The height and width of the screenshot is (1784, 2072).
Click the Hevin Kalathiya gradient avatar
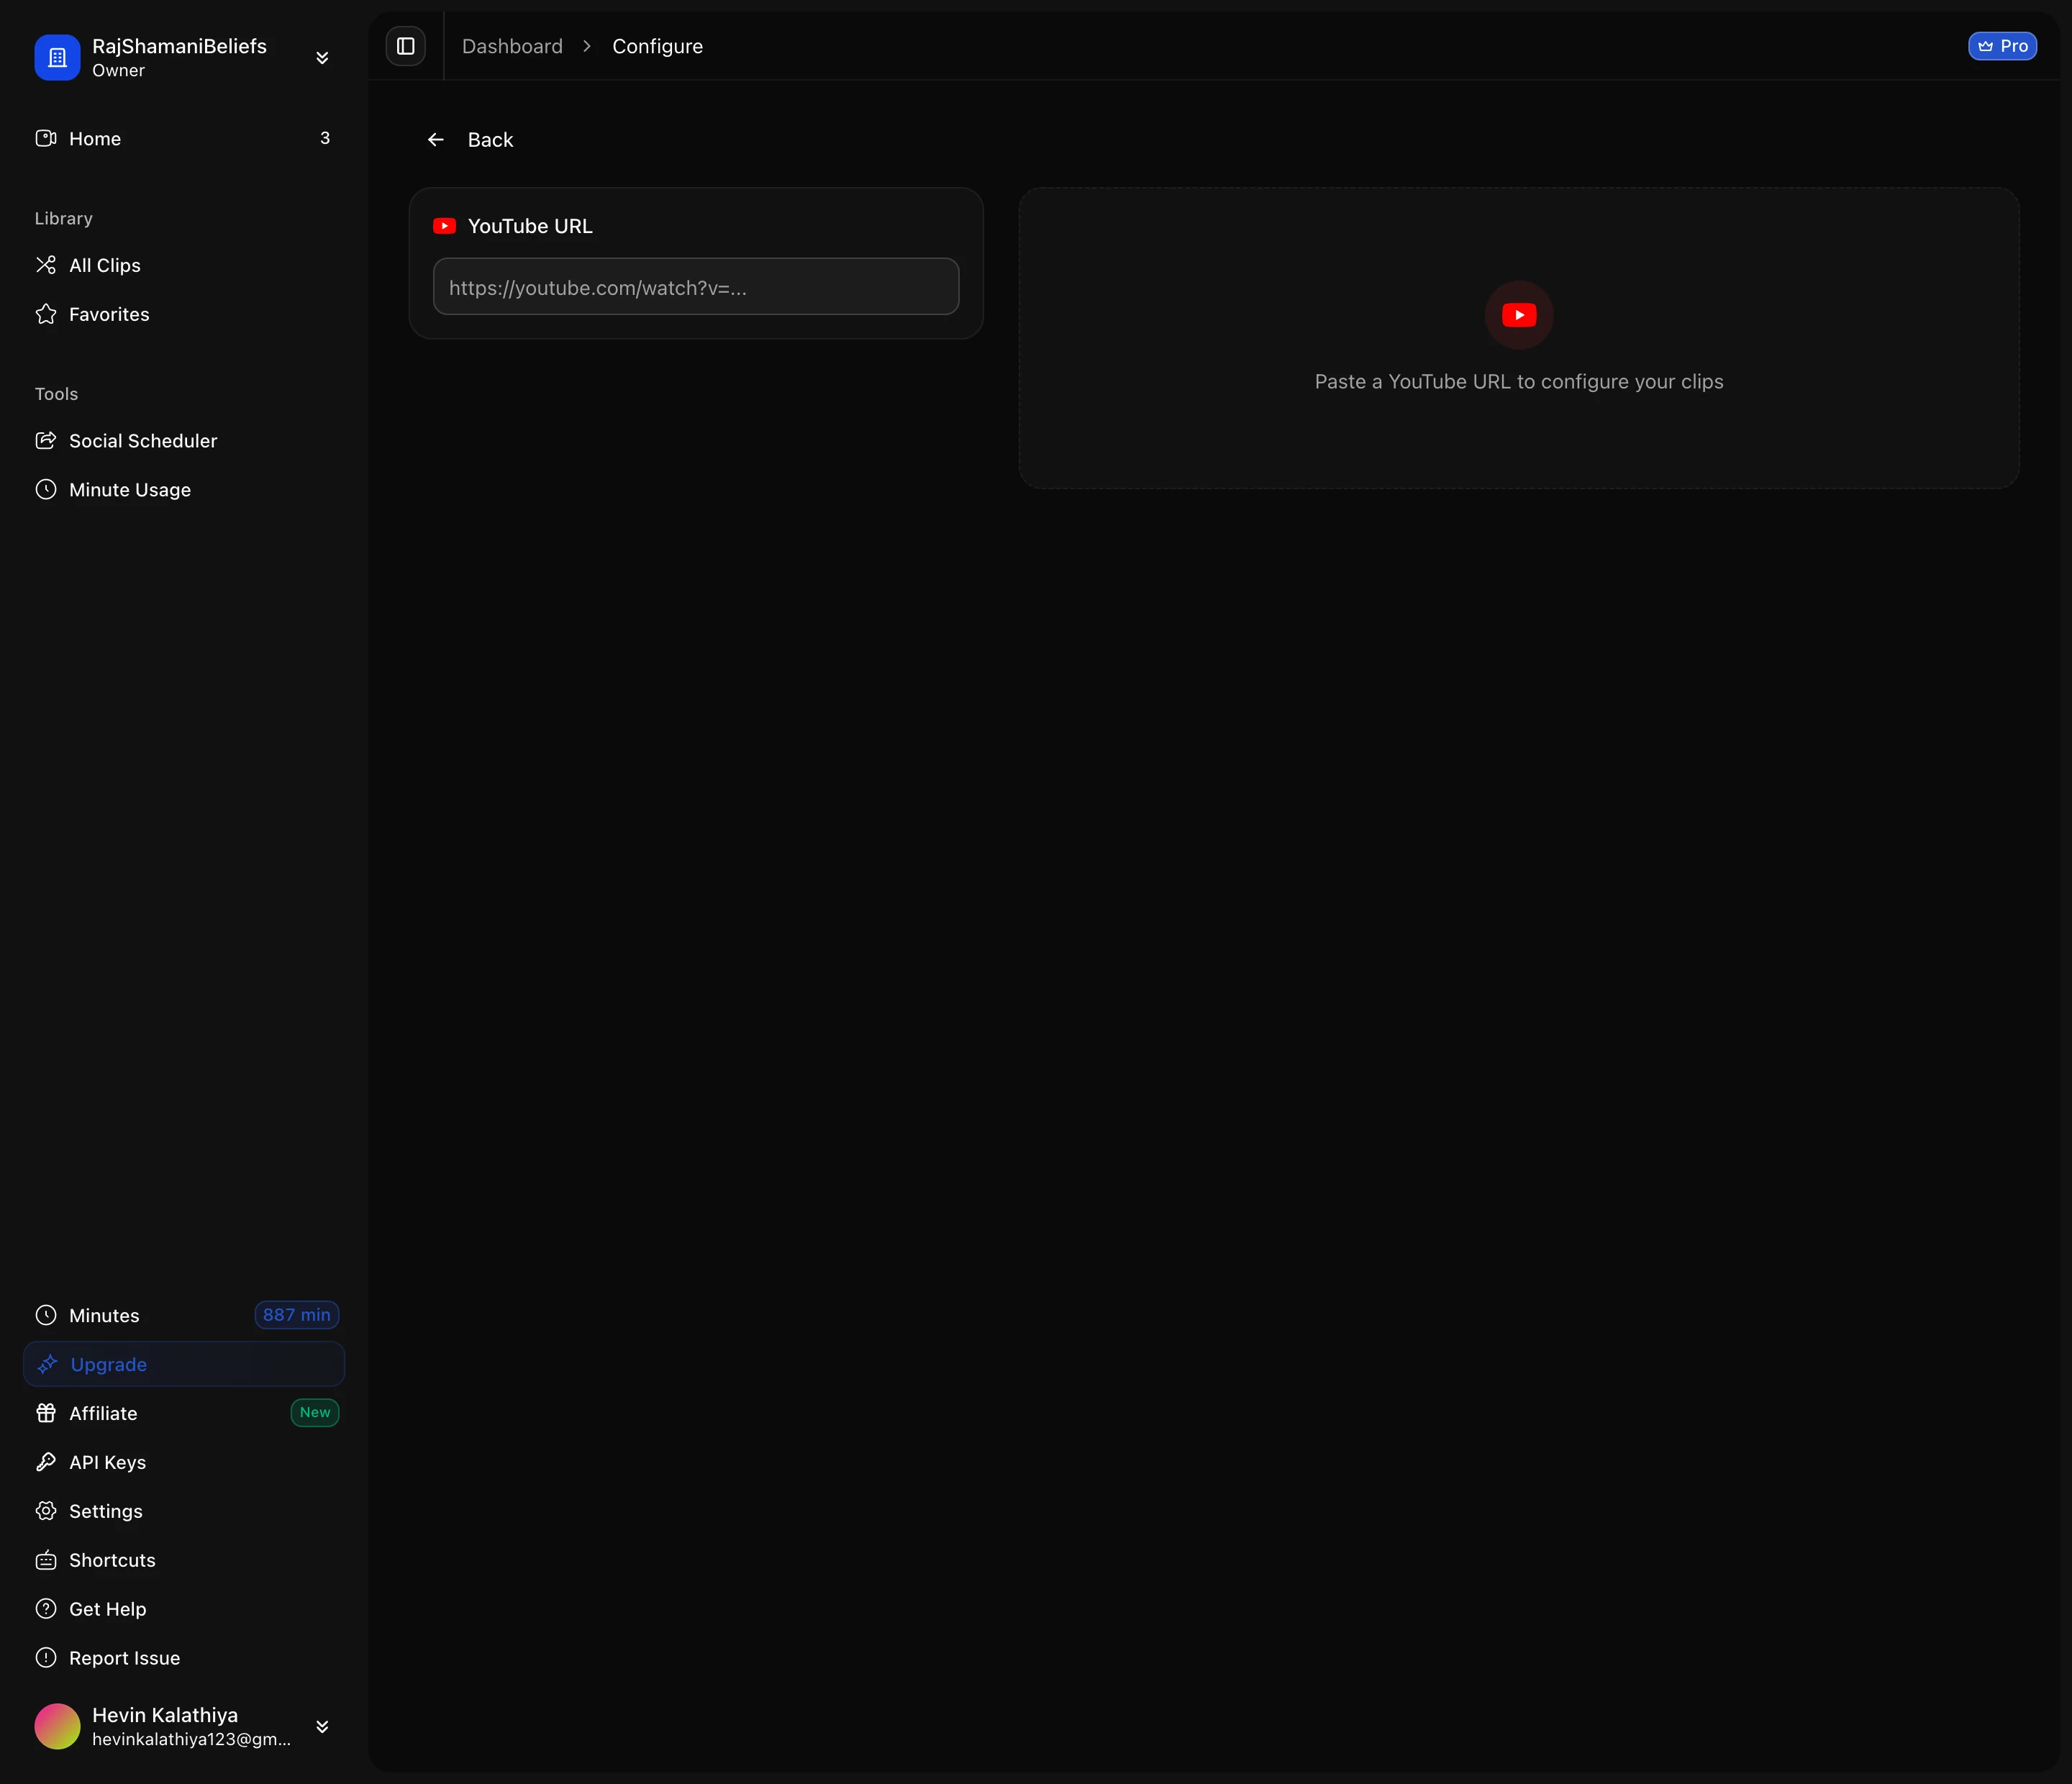57,1726
